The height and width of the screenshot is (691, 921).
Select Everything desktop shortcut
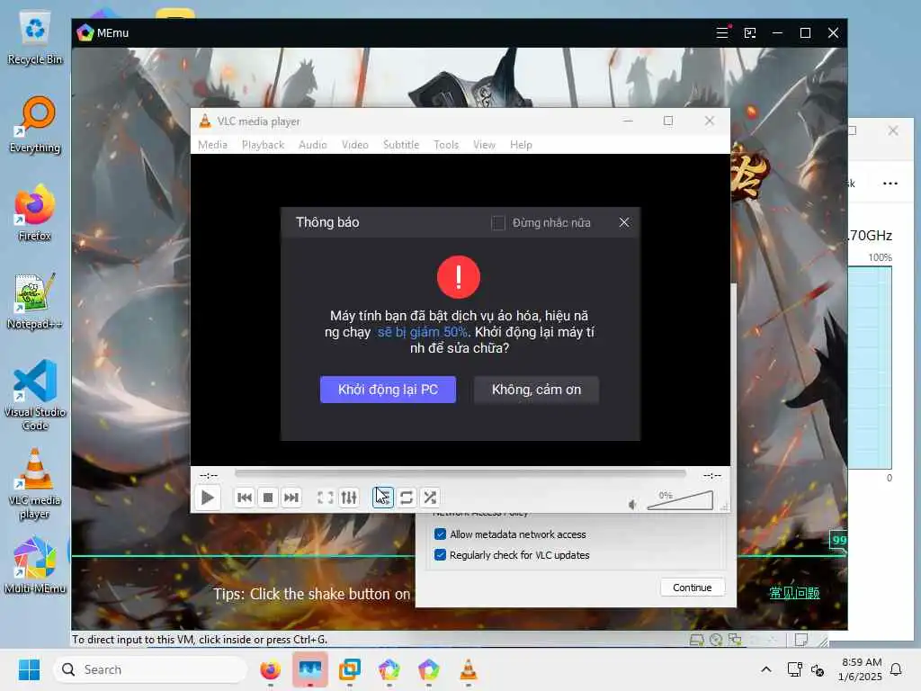click(35, 124)
